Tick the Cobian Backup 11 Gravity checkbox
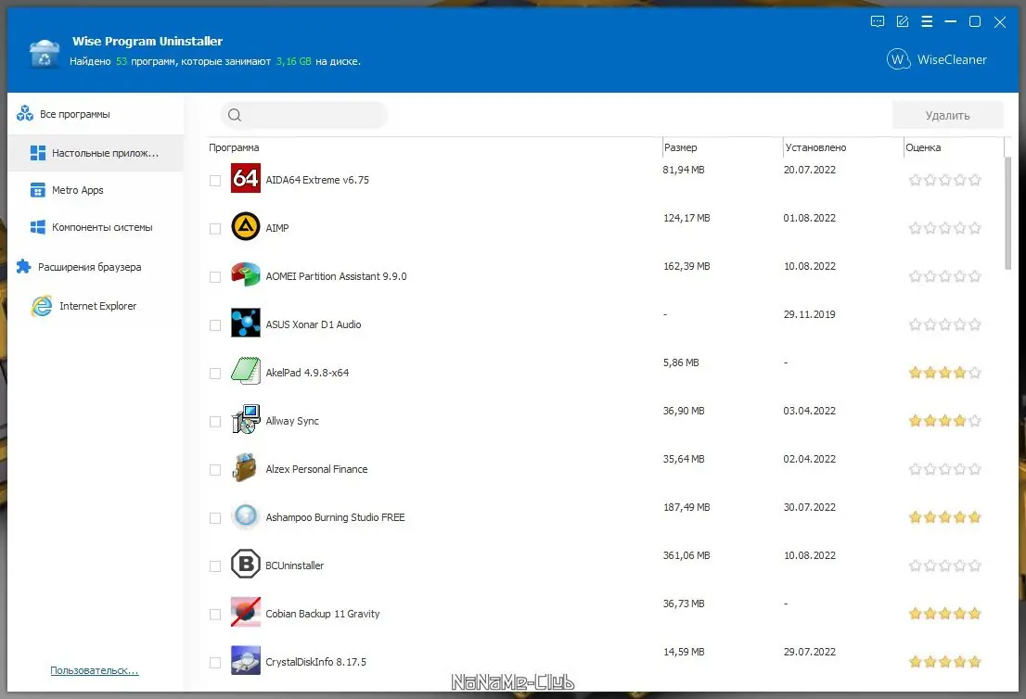Image resolution: width=1026 pixels, height=699 pixels. (214, 615)
